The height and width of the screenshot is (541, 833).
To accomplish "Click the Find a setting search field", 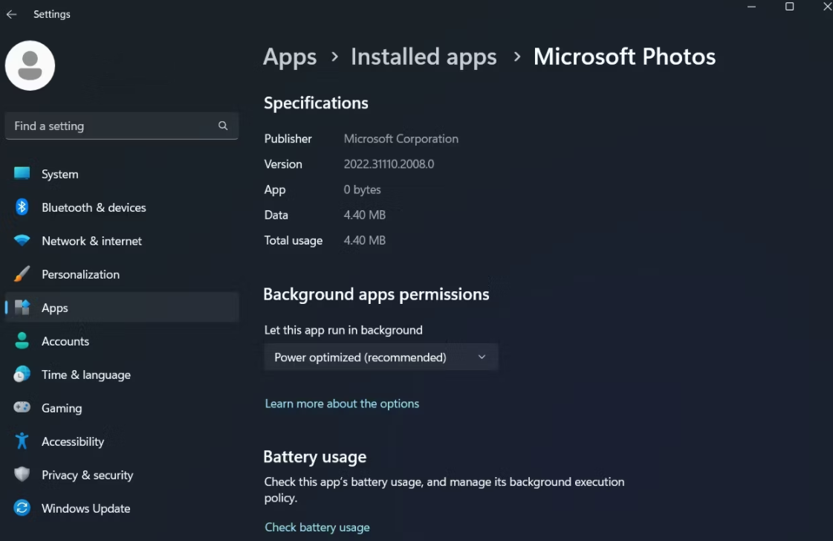I will (111, 126).
